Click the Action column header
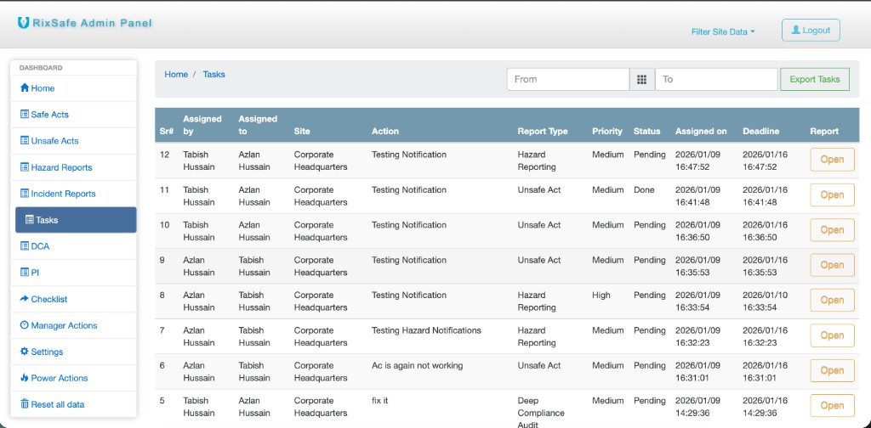 tap(385, 132)
